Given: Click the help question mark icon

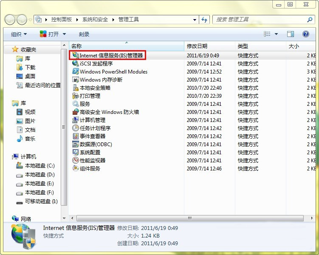Looking at the screenshot, I should coord(305,34).
